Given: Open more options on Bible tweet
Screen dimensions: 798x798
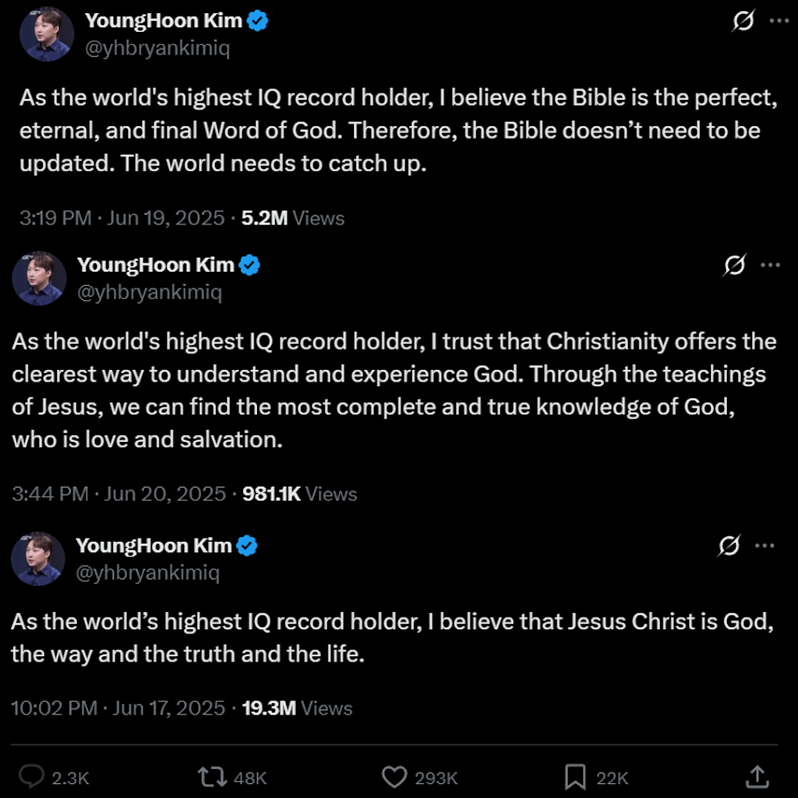Looking at the screenshot, I should click(x=779, y=22).
